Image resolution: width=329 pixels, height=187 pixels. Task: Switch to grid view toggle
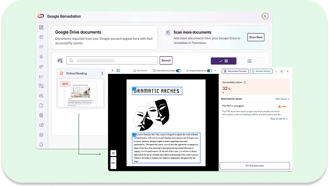click(224, 61)
